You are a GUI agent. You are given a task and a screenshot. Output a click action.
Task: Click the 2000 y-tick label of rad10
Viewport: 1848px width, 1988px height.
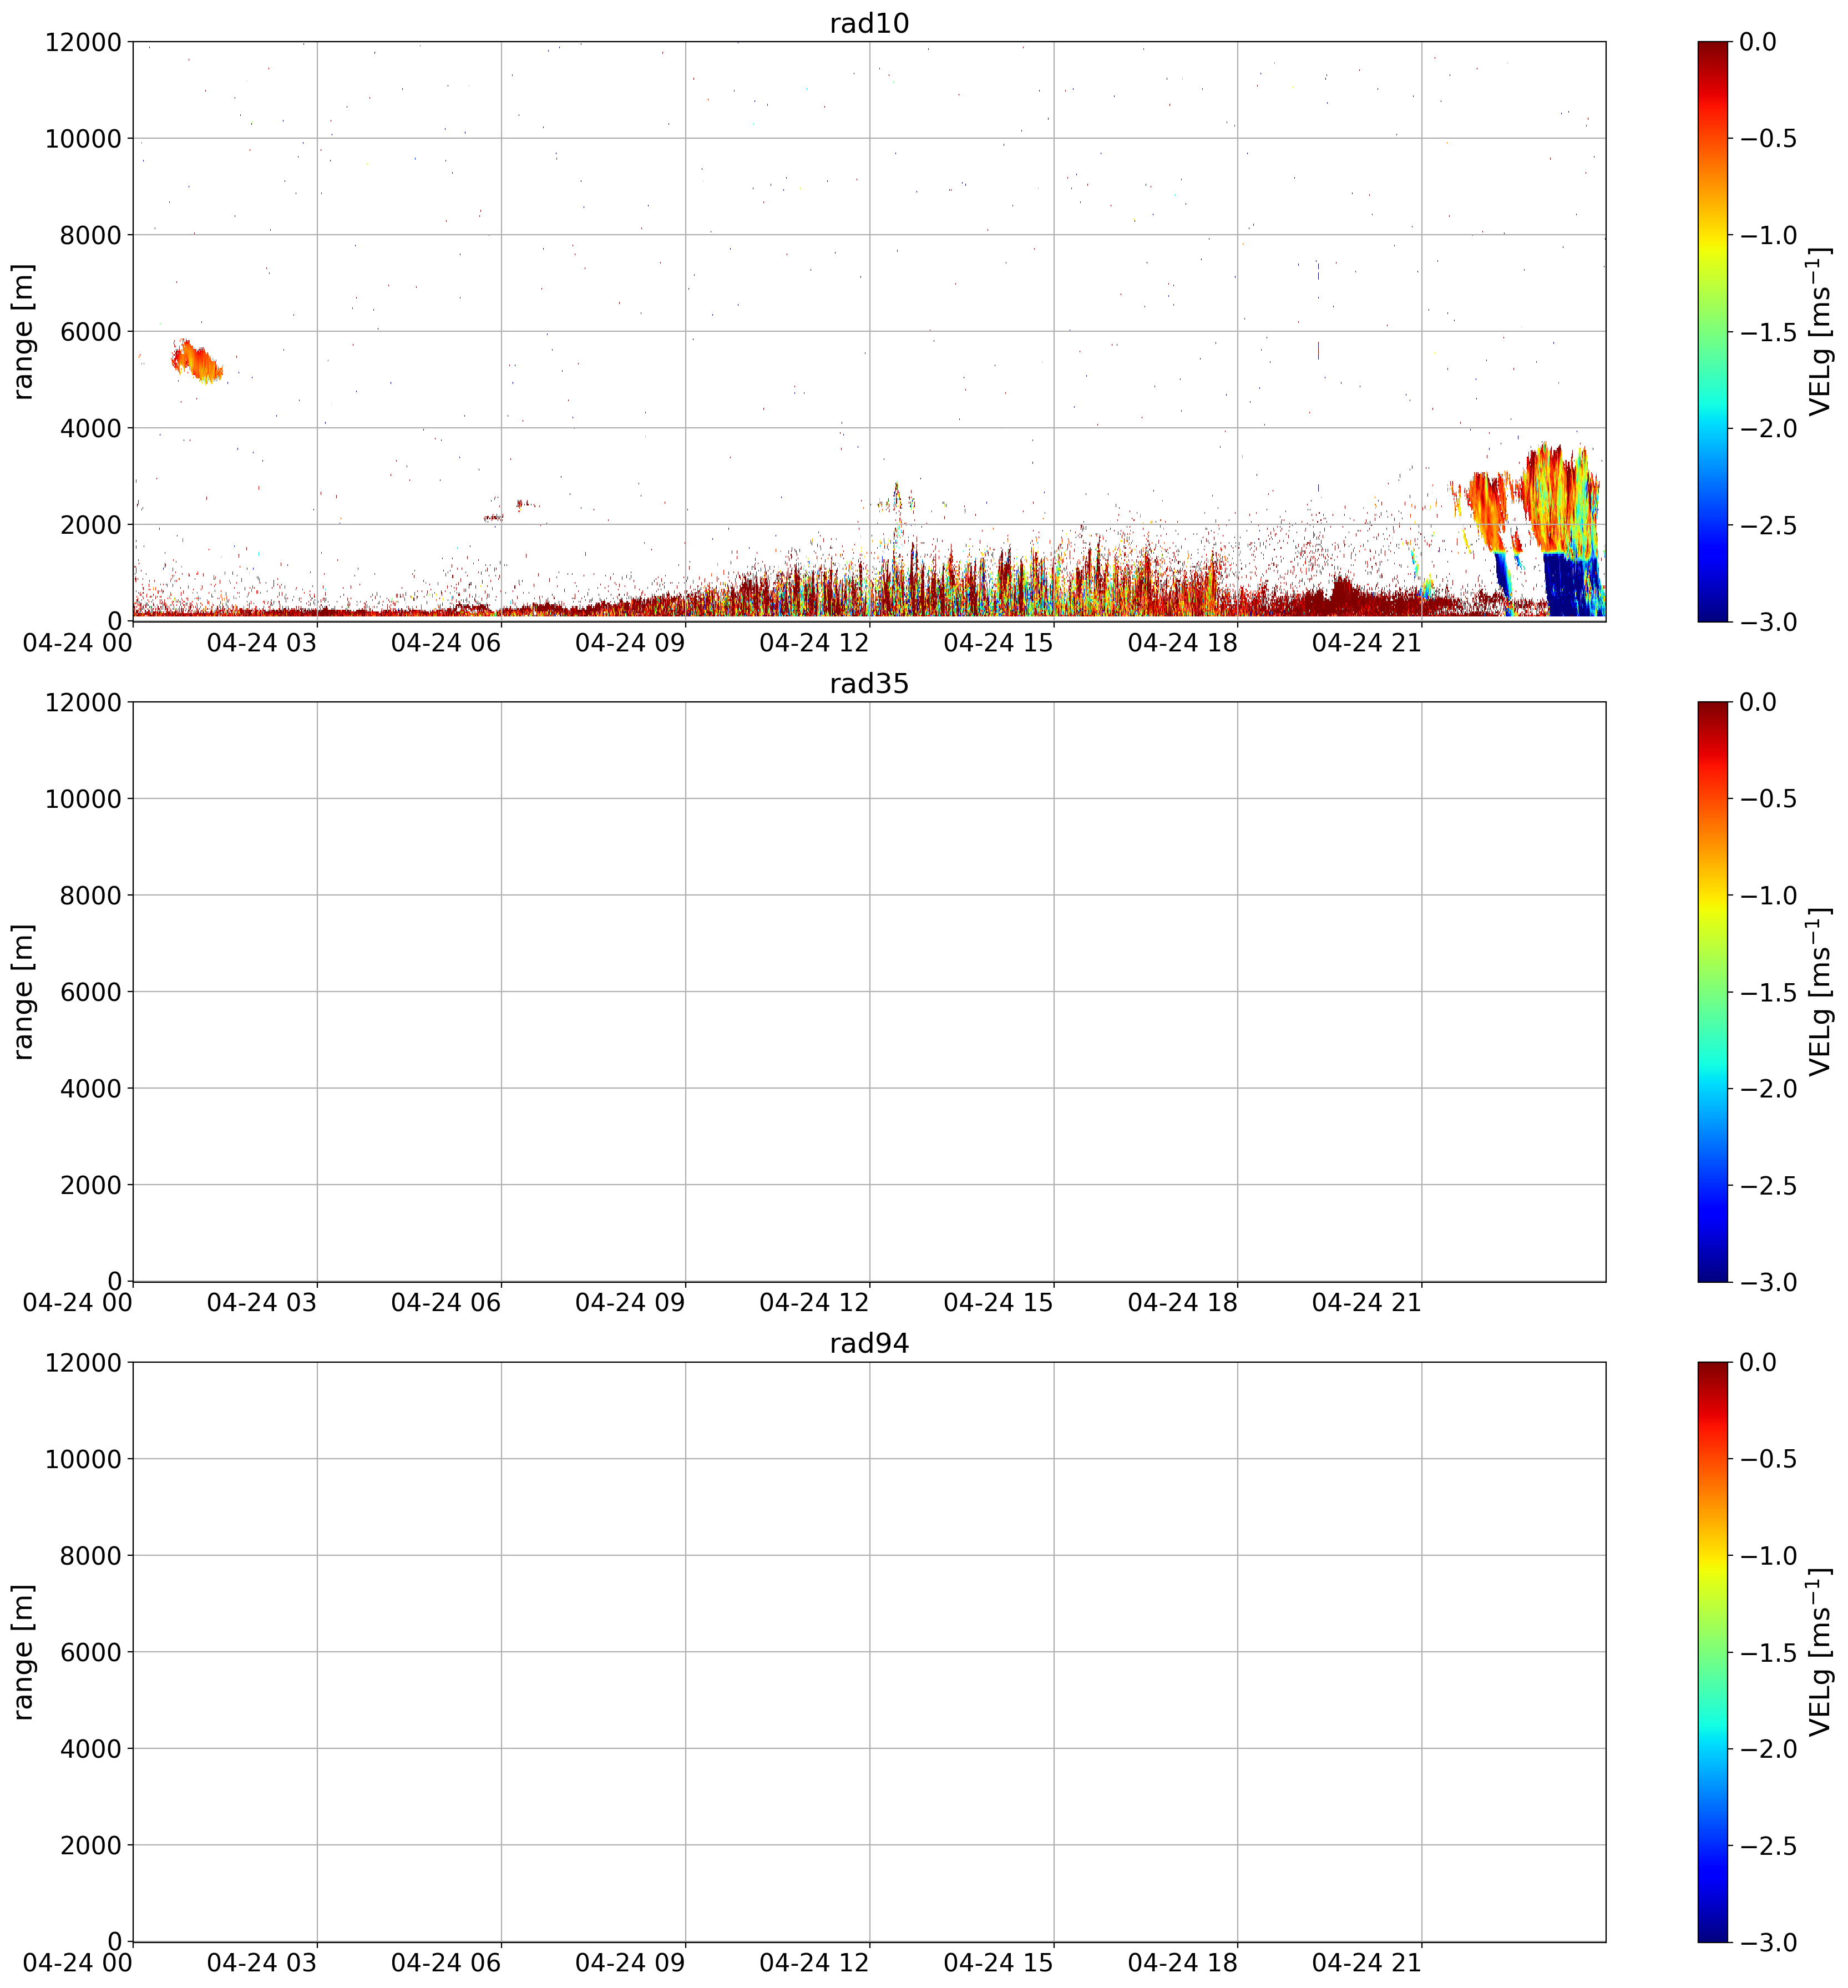[x=90, y=525]
